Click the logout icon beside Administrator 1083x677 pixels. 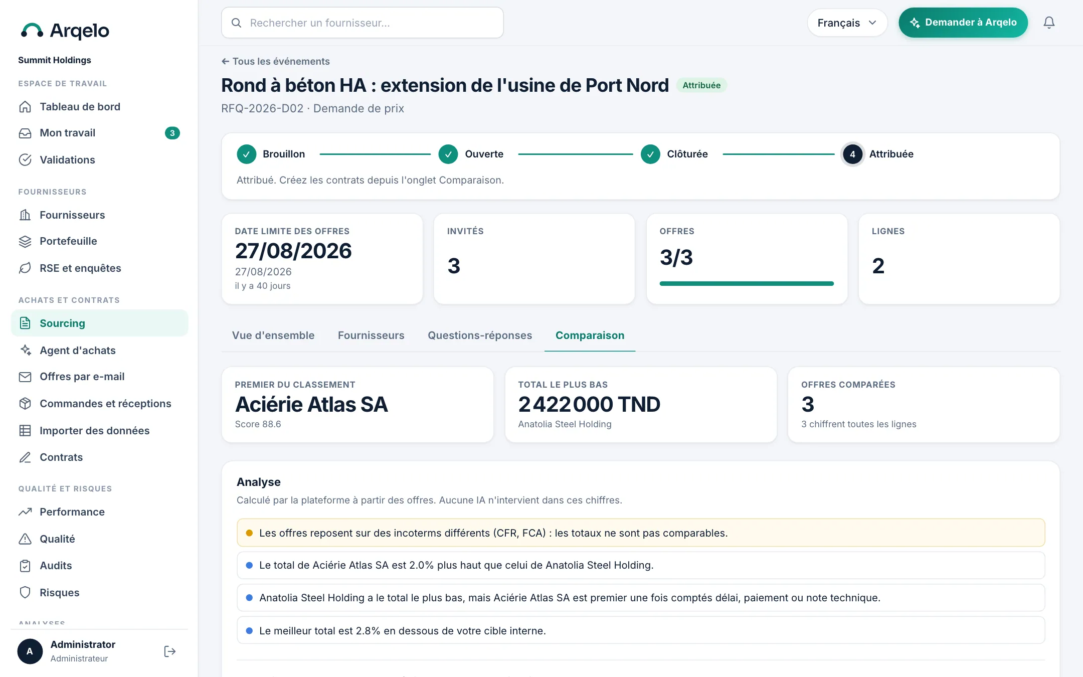pyautogui.click(x=170, y=651)
